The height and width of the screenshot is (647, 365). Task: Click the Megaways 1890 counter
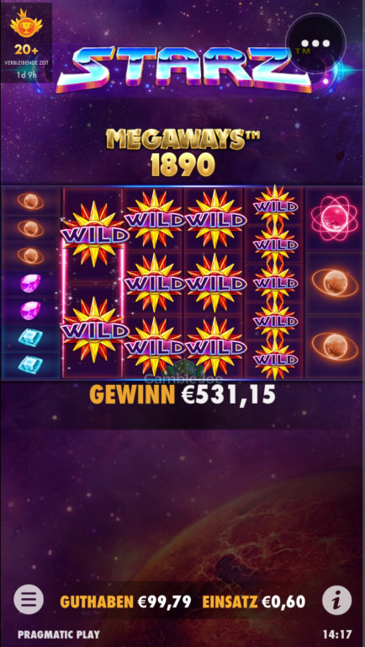tap(182, 152)
